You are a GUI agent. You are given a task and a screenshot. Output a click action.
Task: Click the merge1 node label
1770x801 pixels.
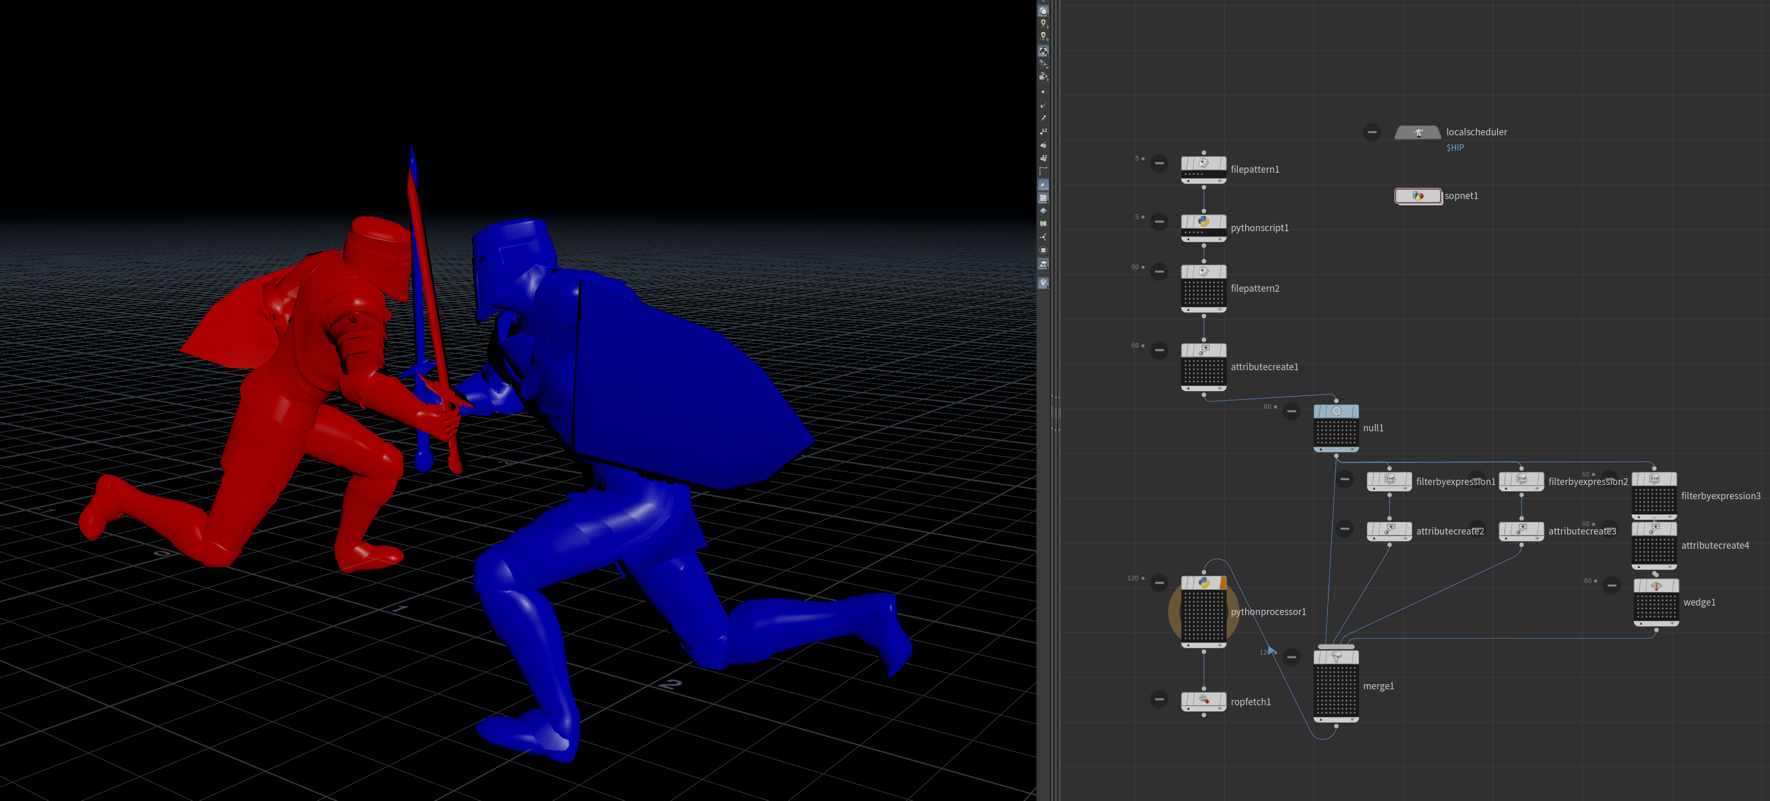click(x=1377, y=686)
